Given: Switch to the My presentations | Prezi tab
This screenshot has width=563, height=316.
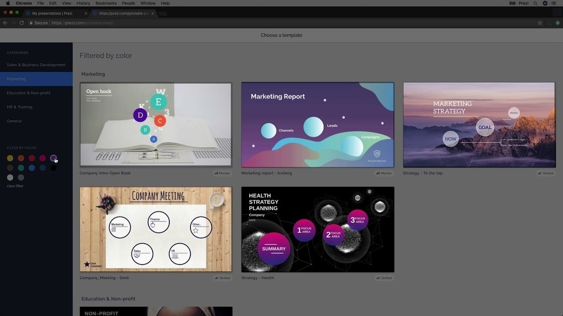Looking at the screenshot, I should pyautogui.click(x=52, y=13).
